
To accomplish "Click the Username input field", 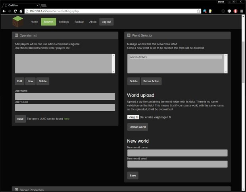I will pyautogui.click(x=65, y=96).
